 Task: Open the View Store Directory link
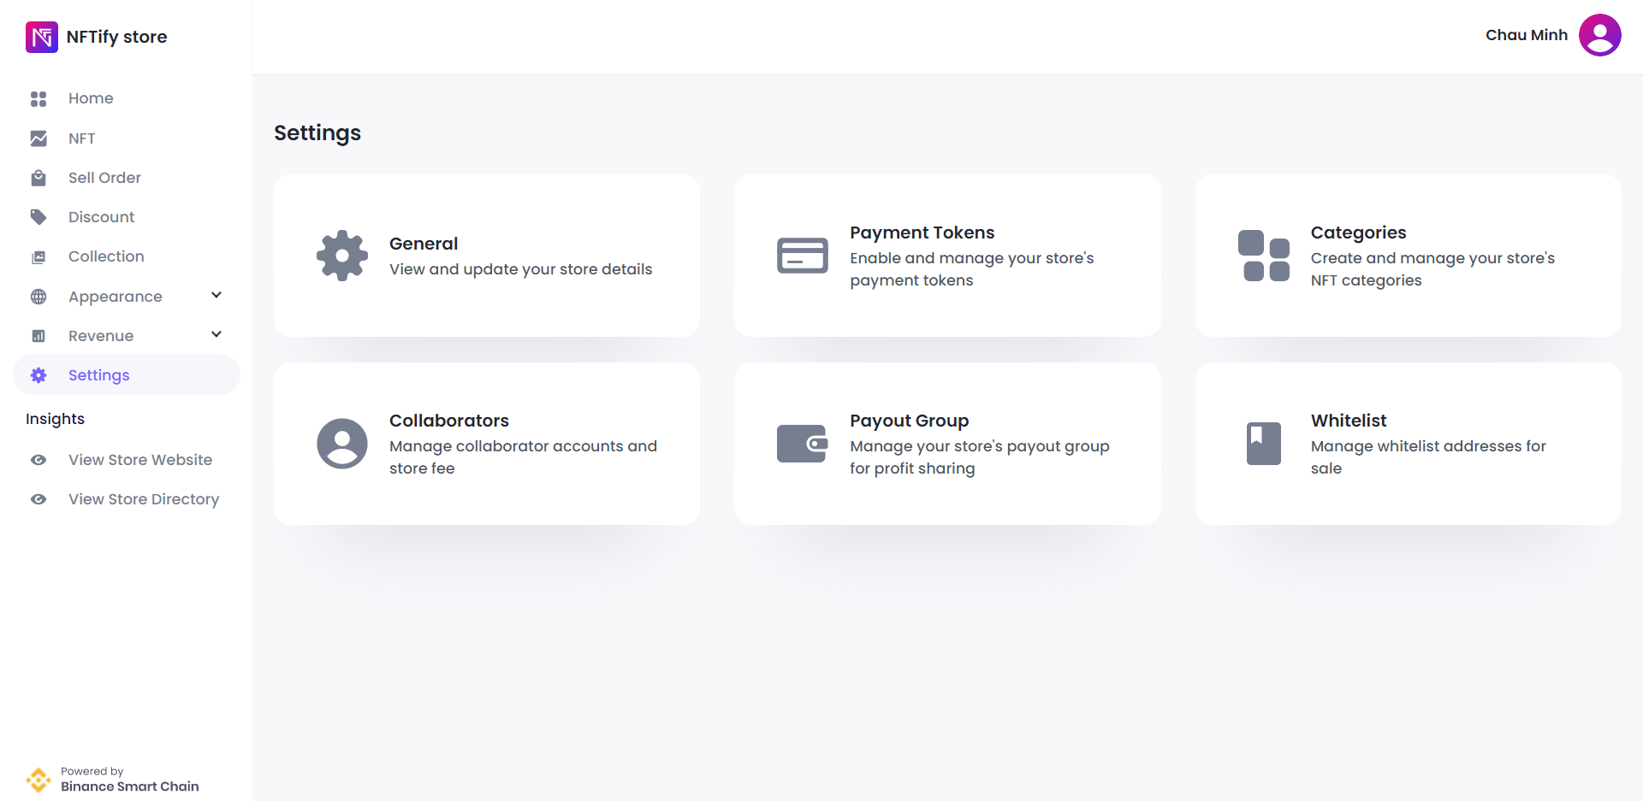point(144,499)
